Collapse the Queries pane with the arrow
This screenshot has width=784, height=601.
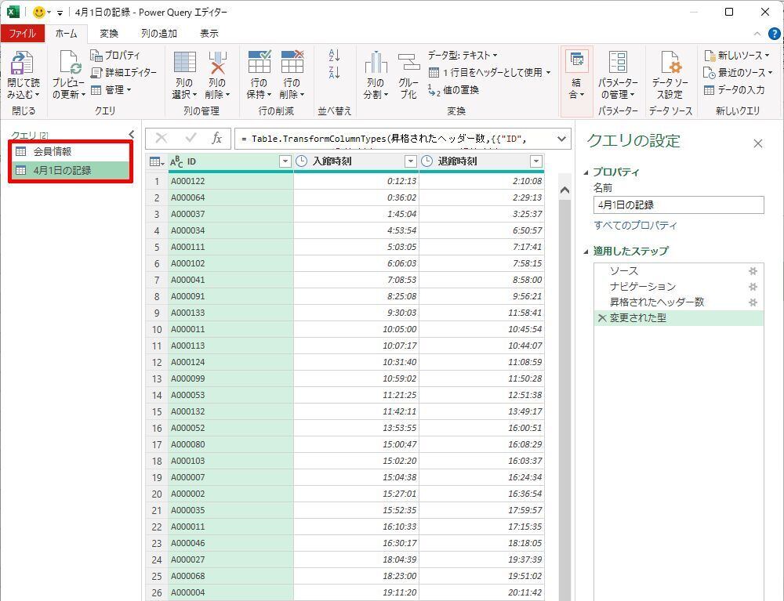[132, 134]
